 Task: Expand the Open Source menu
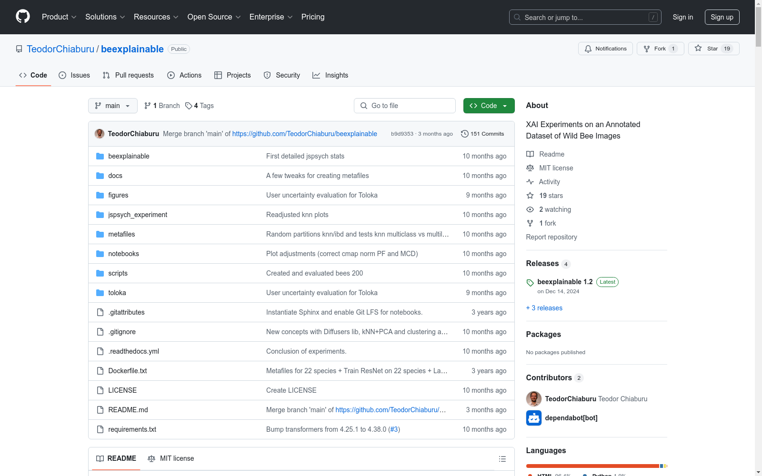(214, 17)
